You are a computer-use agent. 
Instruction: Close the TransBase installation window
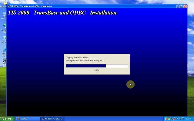185,6
